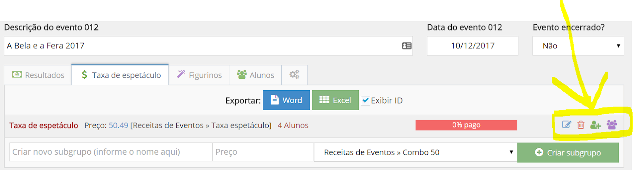Click the ID card icon in description field
Image resolution: width=633 pixels, height=170 pixels.
pos(407,46)
